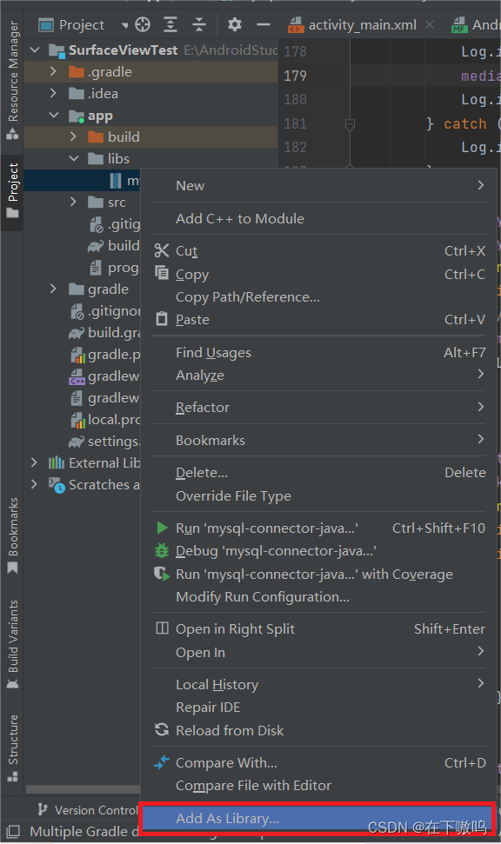Choose Delete... menu entry
Image resolution: width=501 pixels, height=844 pixels.
319,473
